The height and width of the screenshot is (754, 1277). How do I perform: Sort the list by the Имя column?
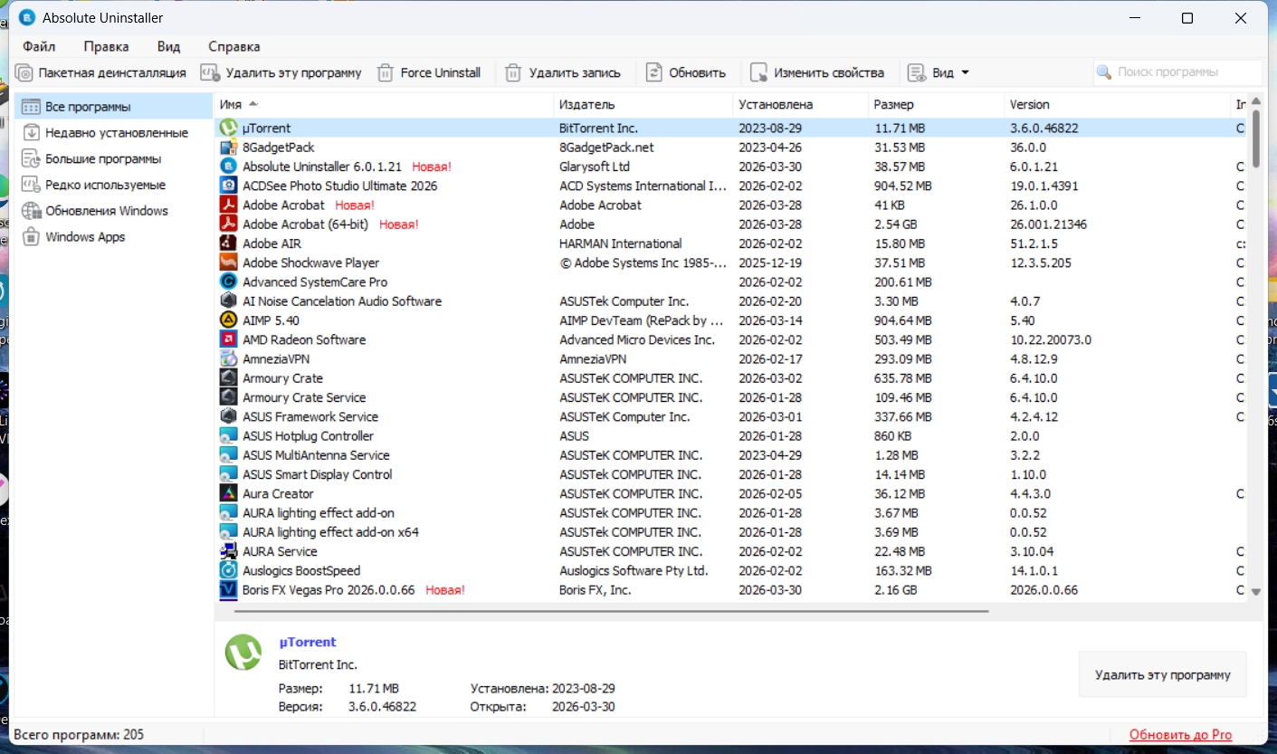point(384,105)
